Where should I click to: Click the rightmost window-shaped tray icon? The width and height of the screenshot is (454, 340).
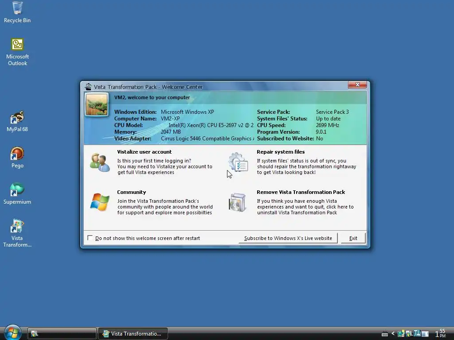425,334
